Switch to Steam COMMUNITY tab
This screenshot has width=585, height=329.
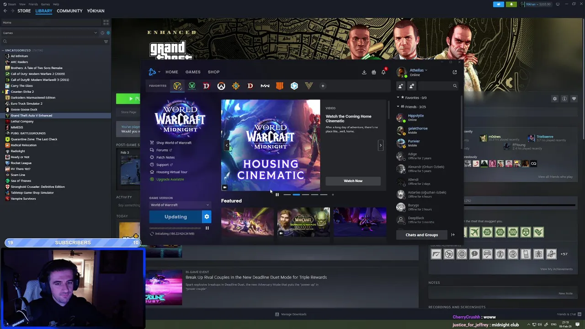pyautogui.click(x=69, y=11)
